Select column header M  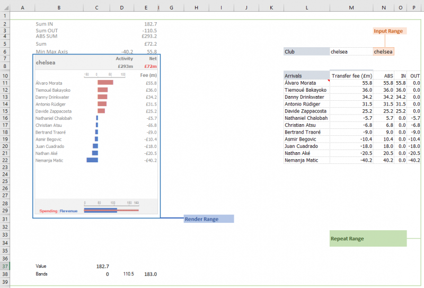pos(351,8)
